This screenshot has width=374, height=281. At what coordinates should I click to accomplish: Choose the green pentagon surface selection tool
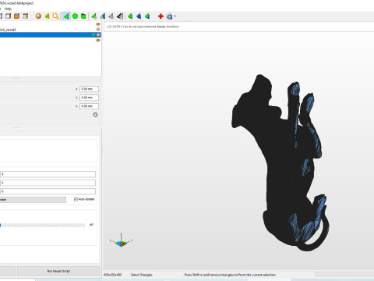point(75,16)
